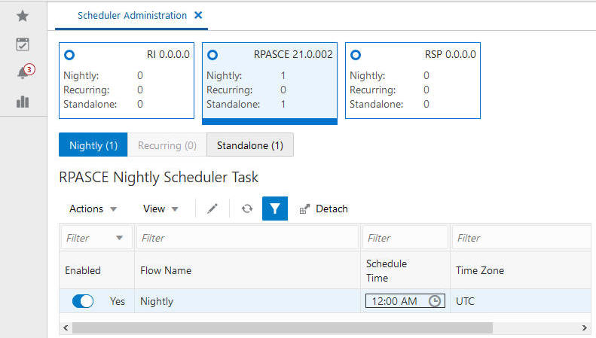The height and width of the screenshot is (338, 596).
Task: Click the Edit pencil icon in toolbar
Action: 212,209
